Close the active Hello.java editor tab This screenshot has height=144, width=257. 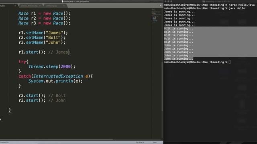(x=15, y=6)
